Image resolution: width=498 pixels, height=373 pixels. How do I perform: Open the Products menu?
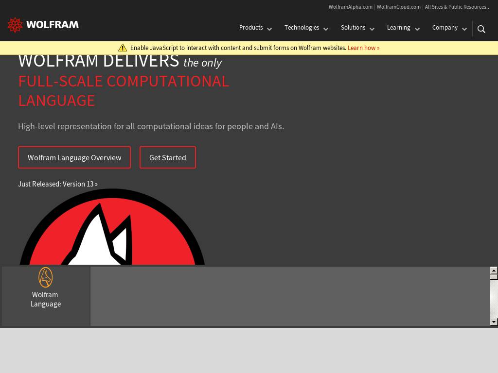pyautogui.click(x=251, y=28)
